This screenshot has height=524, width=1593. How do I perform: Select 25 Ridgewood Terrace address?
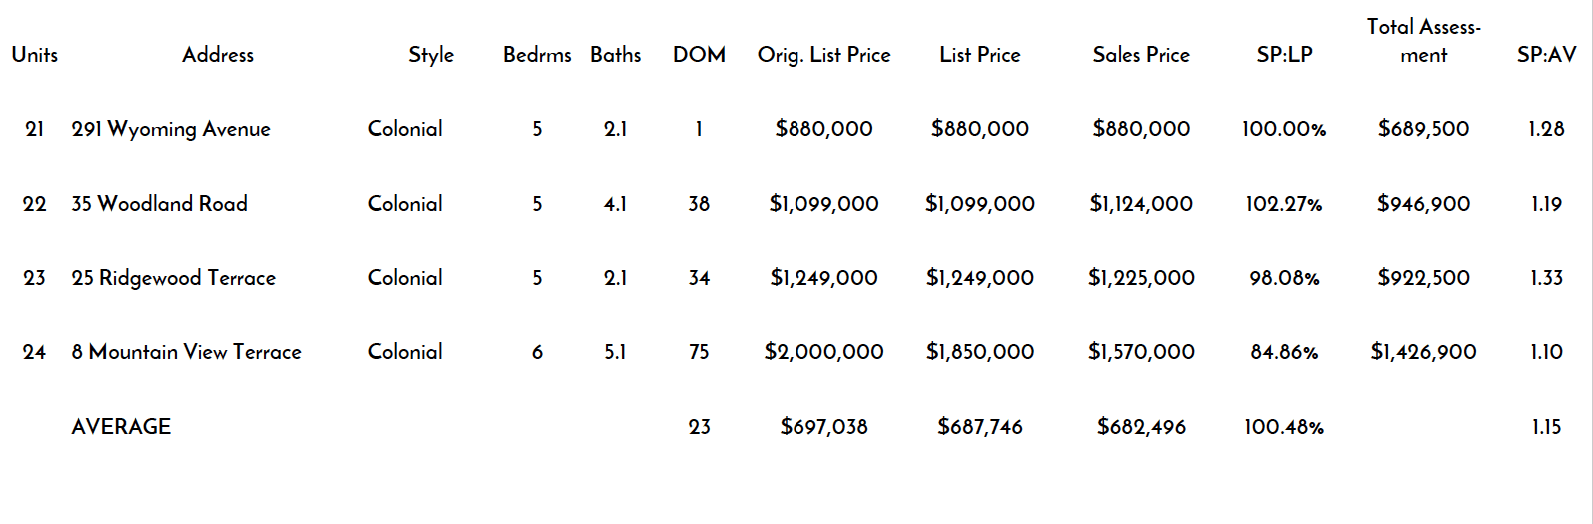click(x=173, y=278)
